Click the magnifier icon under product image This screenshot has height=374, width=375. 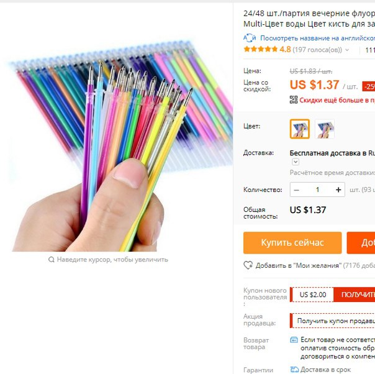[x=51, y=260]
